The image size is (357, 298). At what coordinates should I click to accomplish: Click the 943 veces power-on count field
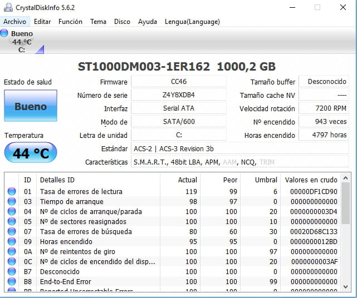click(x=324, y=122)
